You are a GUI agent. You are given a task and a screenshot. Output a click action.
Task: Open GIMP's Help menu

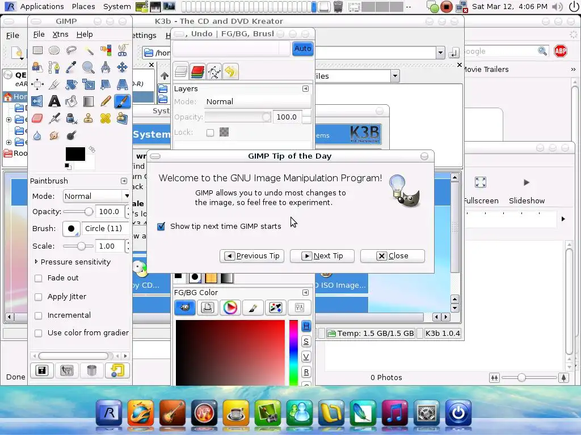pos(85,35)
